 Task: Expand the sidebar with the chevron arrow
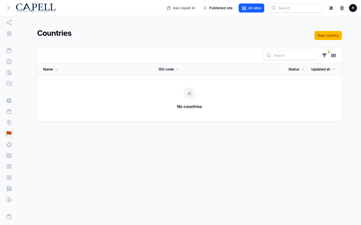pos(9,8)
